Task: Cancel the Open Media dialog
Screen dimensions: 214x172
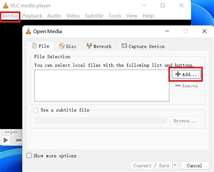Action: coord(195,166)
